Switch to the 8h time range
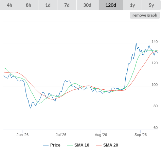The width and height of the screenshot is (161, 154). click(x=29, y=5)
